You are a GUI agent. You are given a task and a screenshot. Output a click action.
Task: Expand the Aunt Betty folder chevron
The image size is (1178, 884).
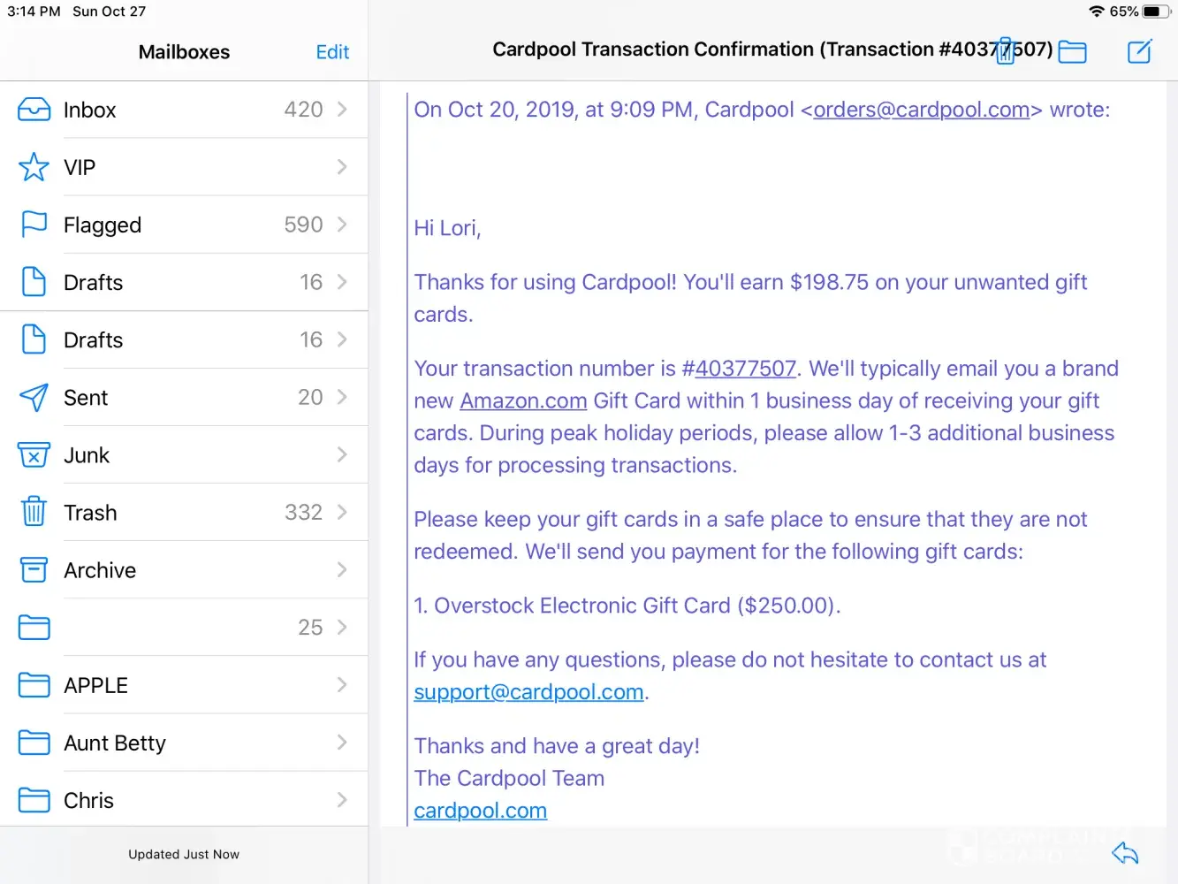342,743
